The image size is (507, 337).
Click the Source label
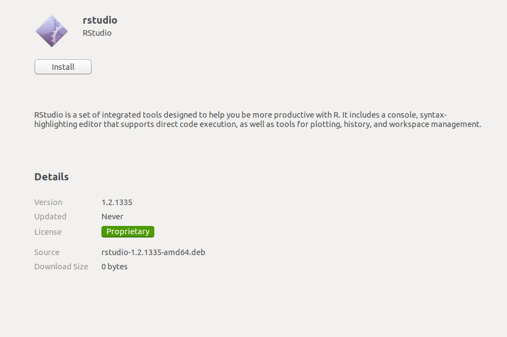tap(47, 252)
